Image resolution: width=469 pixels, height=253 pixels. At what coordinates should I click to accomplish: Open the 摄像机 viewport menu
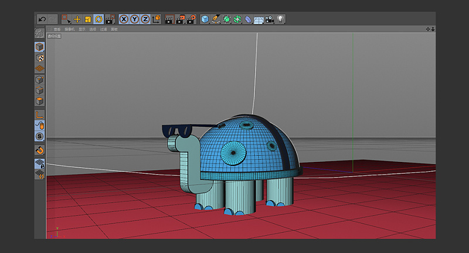click(x=69, y=29)
